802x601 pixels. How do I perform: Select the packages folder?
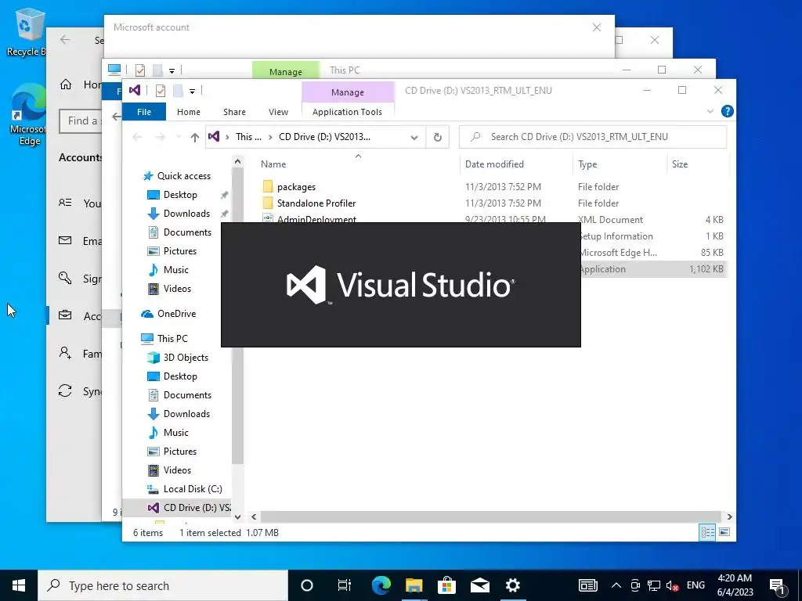pyautogui.click(x=296, y=187)
